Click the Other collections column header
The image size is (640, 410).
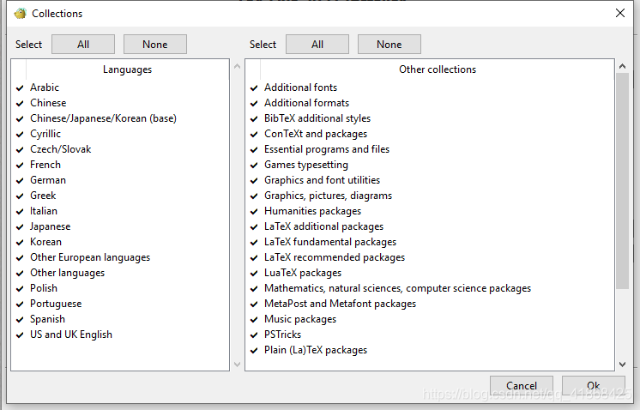438,69
